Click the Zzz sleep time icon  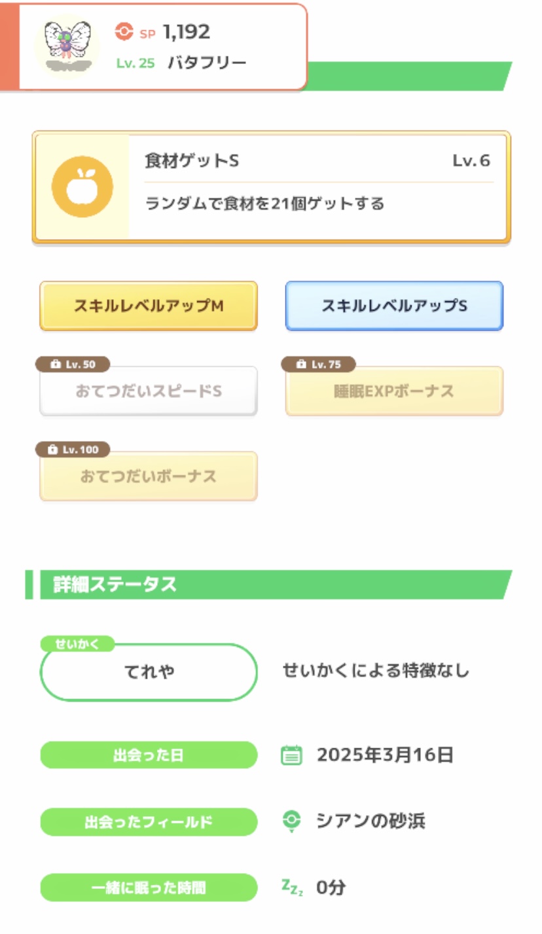point(292,887)
